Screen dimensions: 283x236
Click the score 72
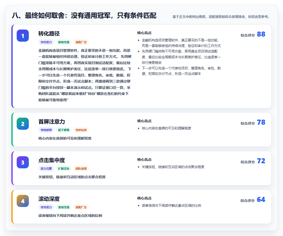pyautogui.click(x=261, y=161)
